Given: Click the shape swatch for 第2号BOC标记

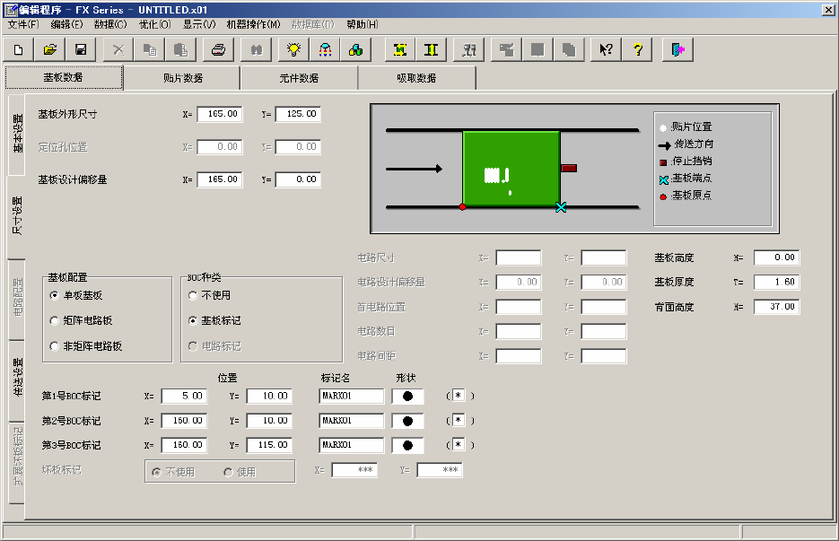Looking at the screenshot, I should pos(407,421).
